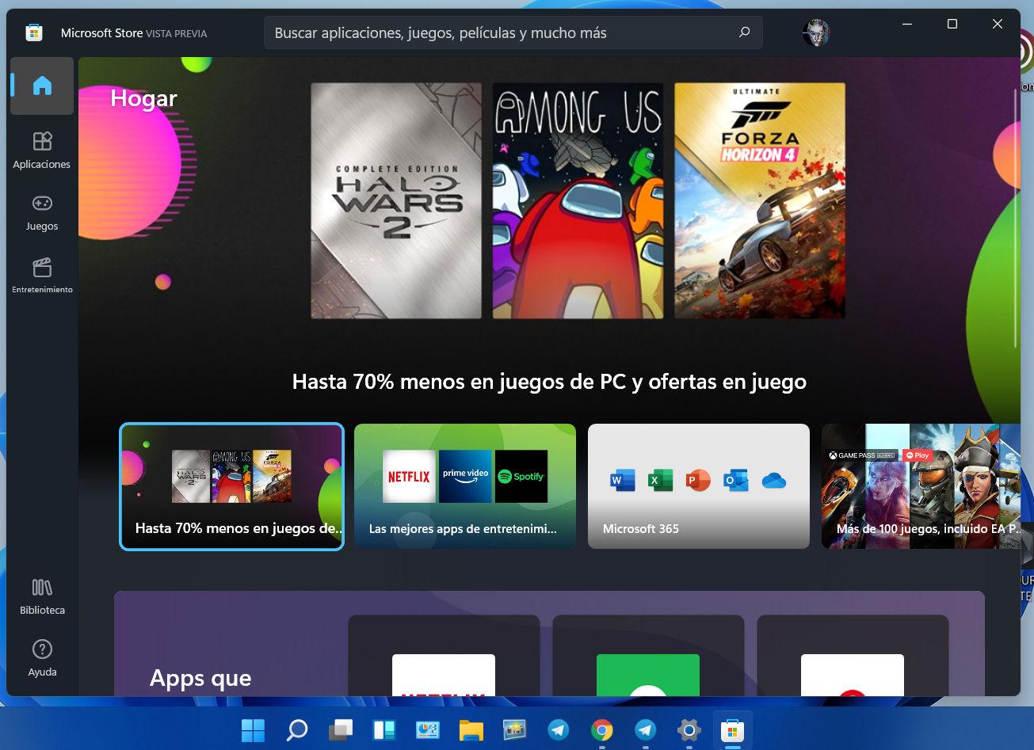Click the search magnifier icon in the Store
The width and height of the screenshot is (1034, 750).
tap(744, 32)
